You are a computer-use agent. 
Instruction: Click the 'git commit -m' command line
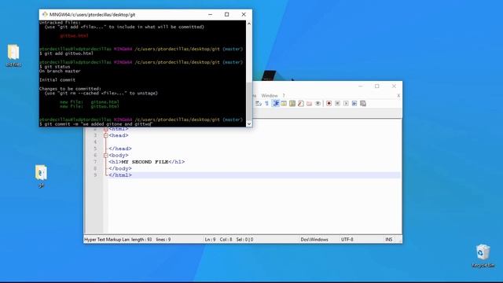click(x=96, y=124)
